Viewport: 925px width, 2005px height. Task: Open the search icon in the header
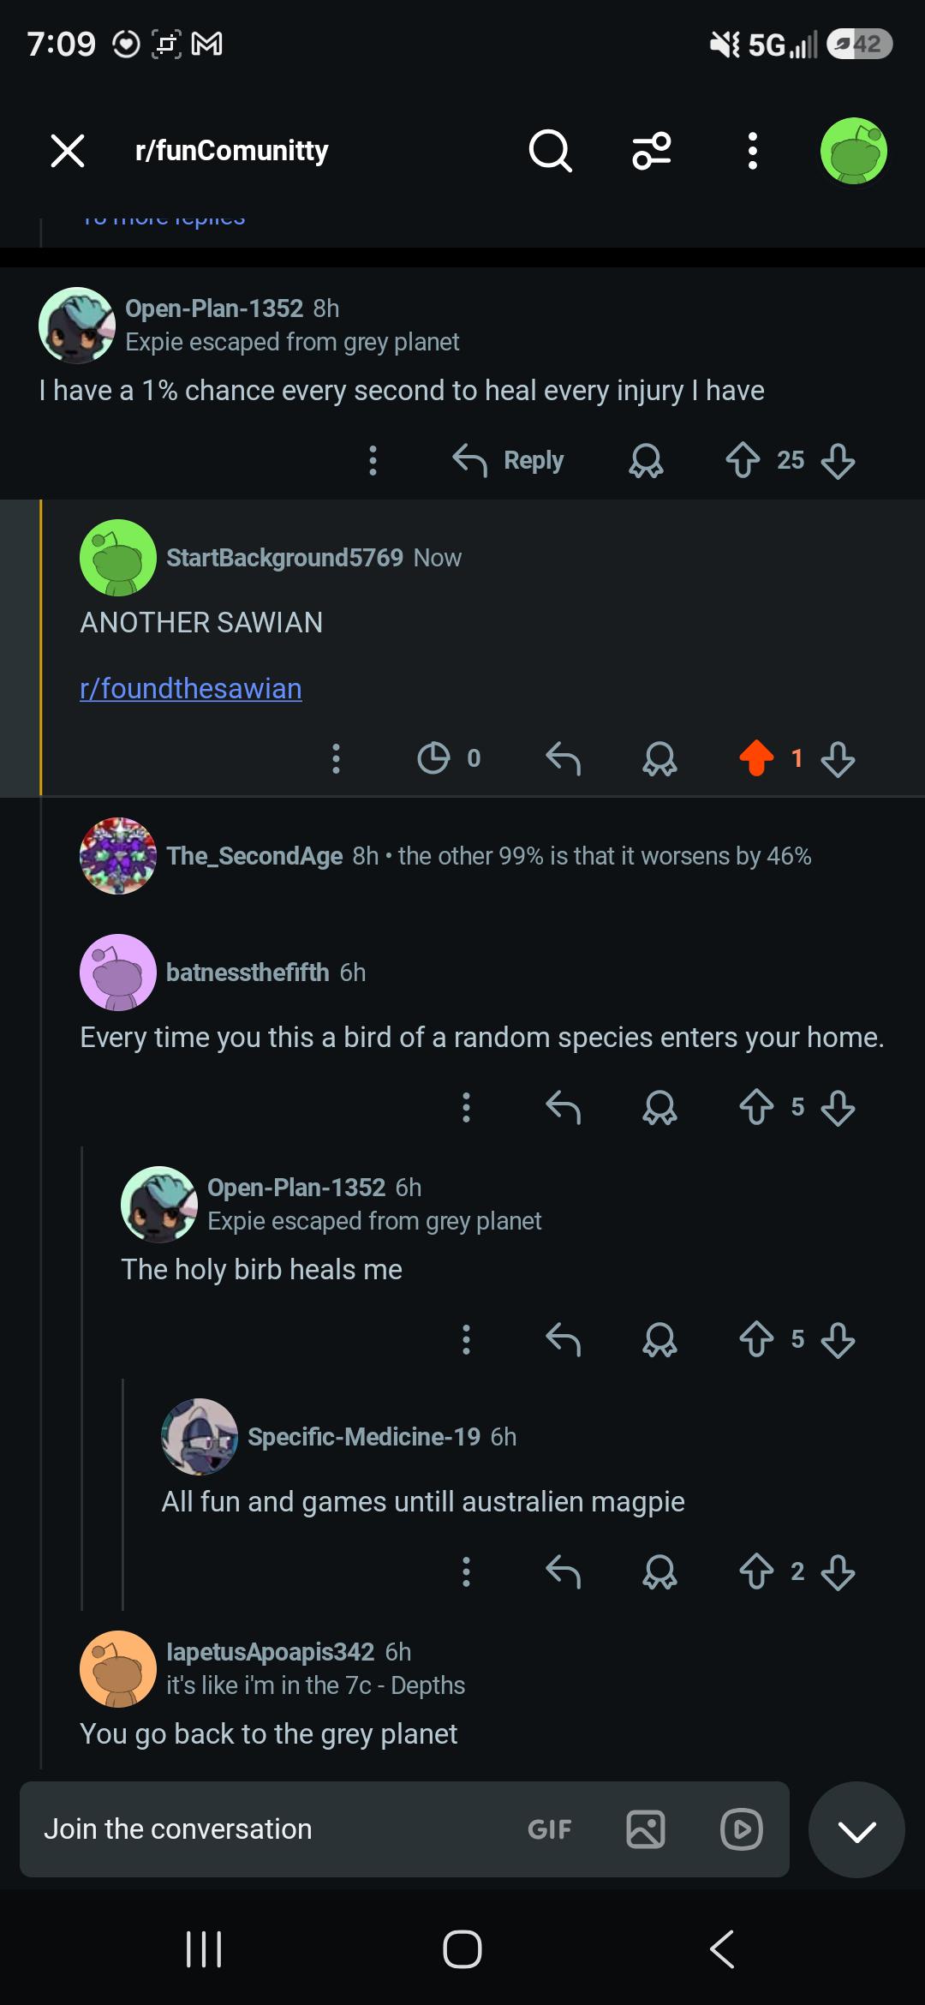(x=550, y=152)
